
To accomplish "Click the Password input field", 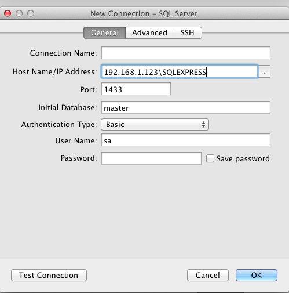I will pos(151,158).
